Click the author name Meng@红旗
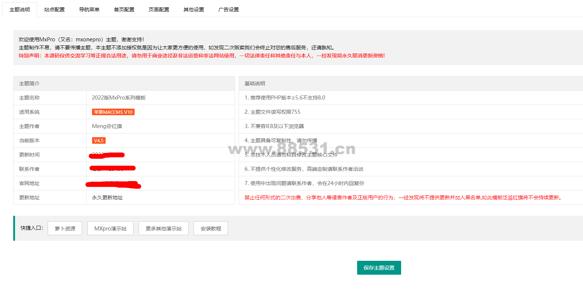This screenshot has height=297, width=583. tap(107, 126)
